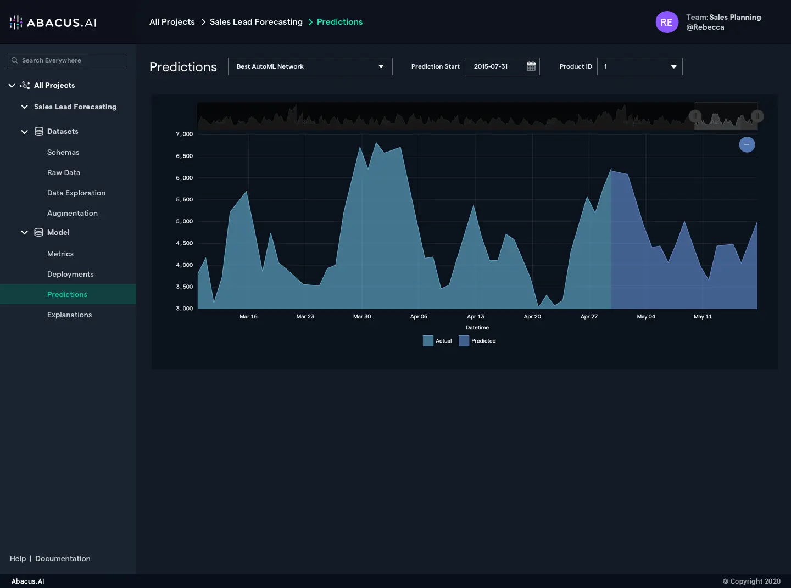This screenshot has width=791, height=588.
Task: Grab the left range slider handle
Action: click(x=695, y=116)
